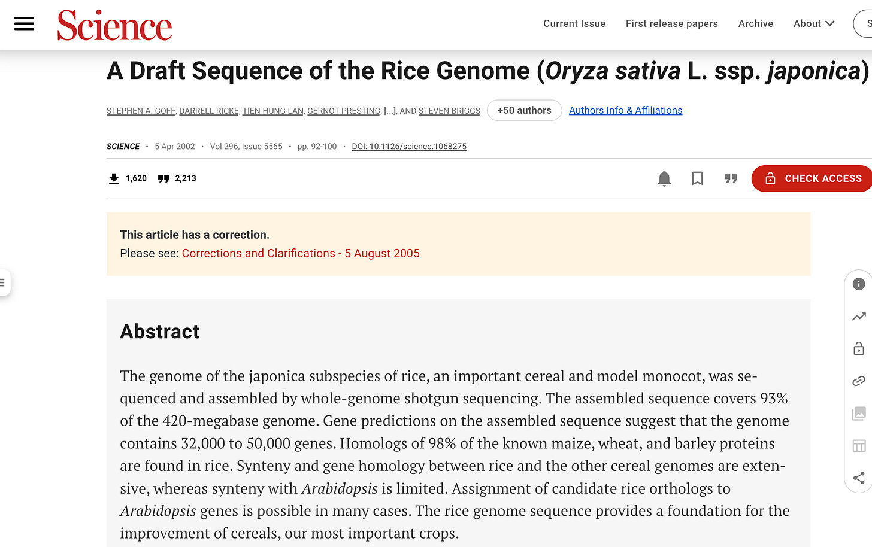
Task: Click the access lock icon in sidebar
Action: (x=859, y=348)
